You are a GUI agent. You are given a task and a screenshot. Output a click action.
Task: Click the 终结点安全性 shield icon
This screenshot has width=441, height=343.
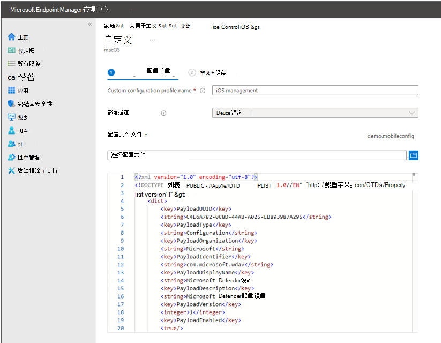coord(11,104)
